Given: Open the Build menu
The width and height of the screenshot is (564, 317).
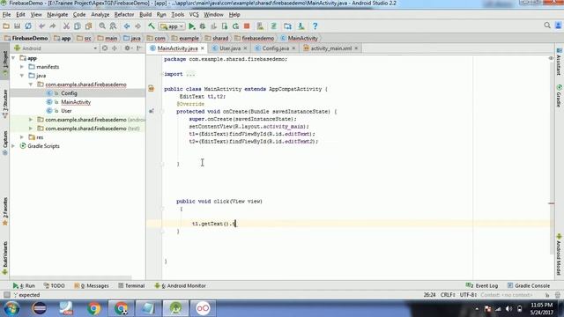Looking at the screenshot, I should point(145,15).
